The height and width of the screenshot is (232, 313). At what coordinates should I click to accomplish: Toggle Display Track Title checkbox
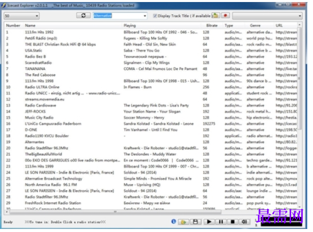coord(155,16)
